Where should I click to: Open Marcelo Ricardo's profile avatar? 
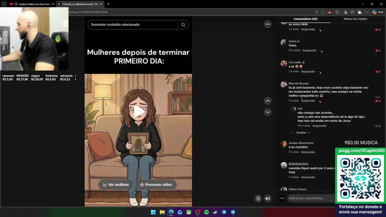[x=284, y=84]
